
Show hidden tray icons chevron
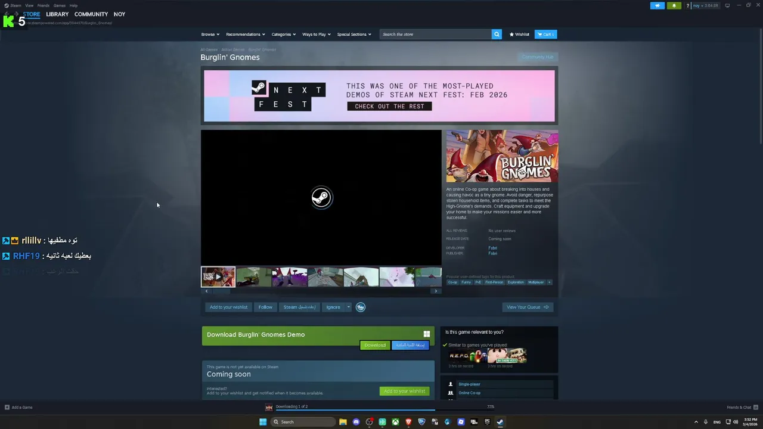(696, 422)
